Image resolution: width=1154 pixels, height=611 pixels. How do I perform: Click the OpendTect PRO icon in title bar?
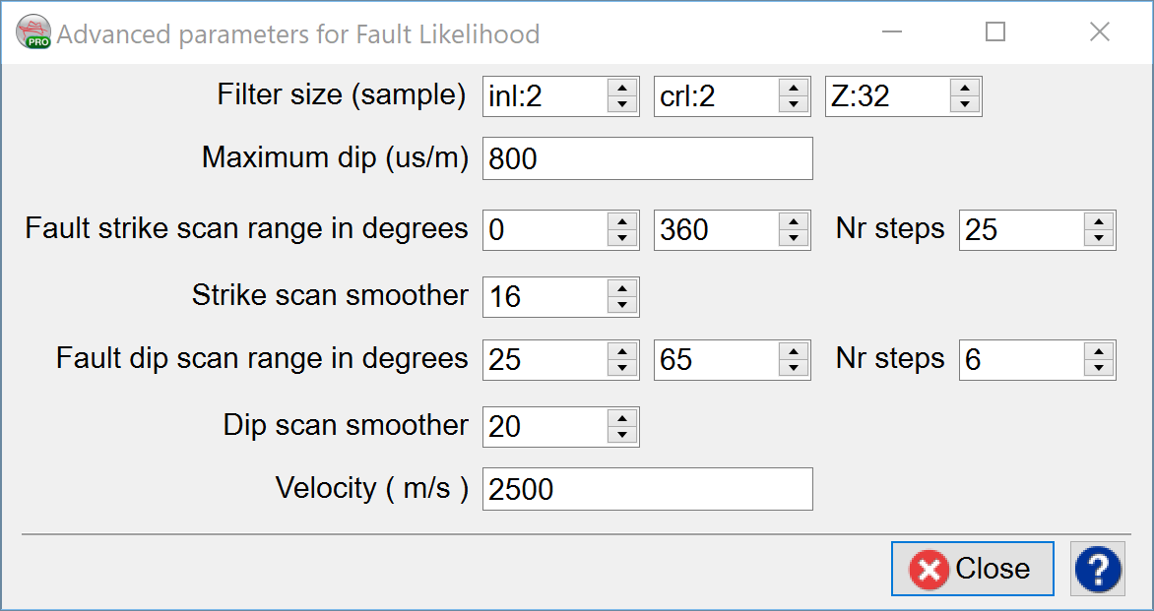tap(33, 33)
